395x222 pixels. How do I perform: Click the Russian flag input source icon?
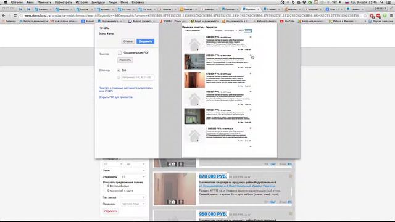point(347,2)
